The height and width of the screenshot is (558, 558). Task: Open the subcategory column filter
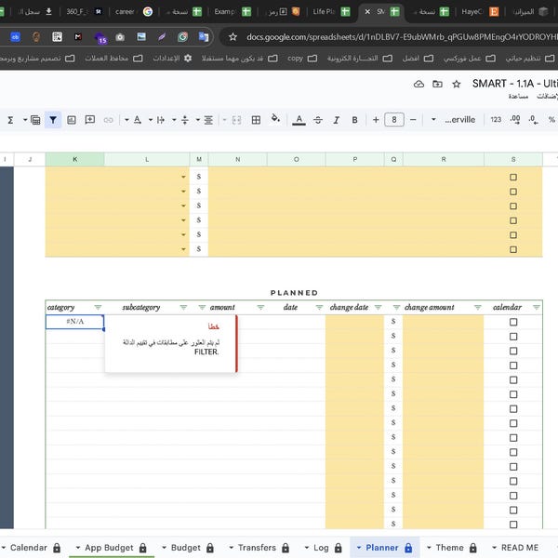point(183,307)
